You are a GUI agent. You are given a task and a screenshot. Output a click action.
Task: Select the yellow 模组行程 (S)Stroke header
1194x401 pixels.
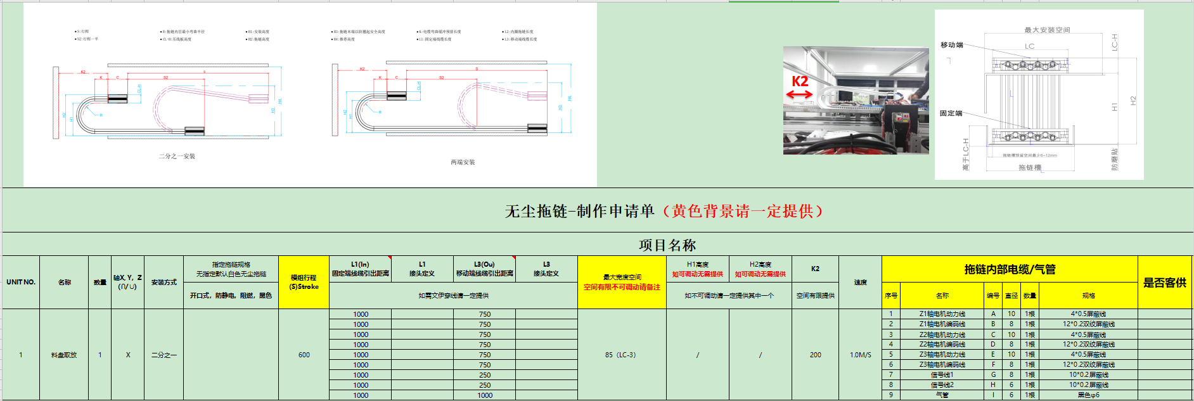click(304, 282)
